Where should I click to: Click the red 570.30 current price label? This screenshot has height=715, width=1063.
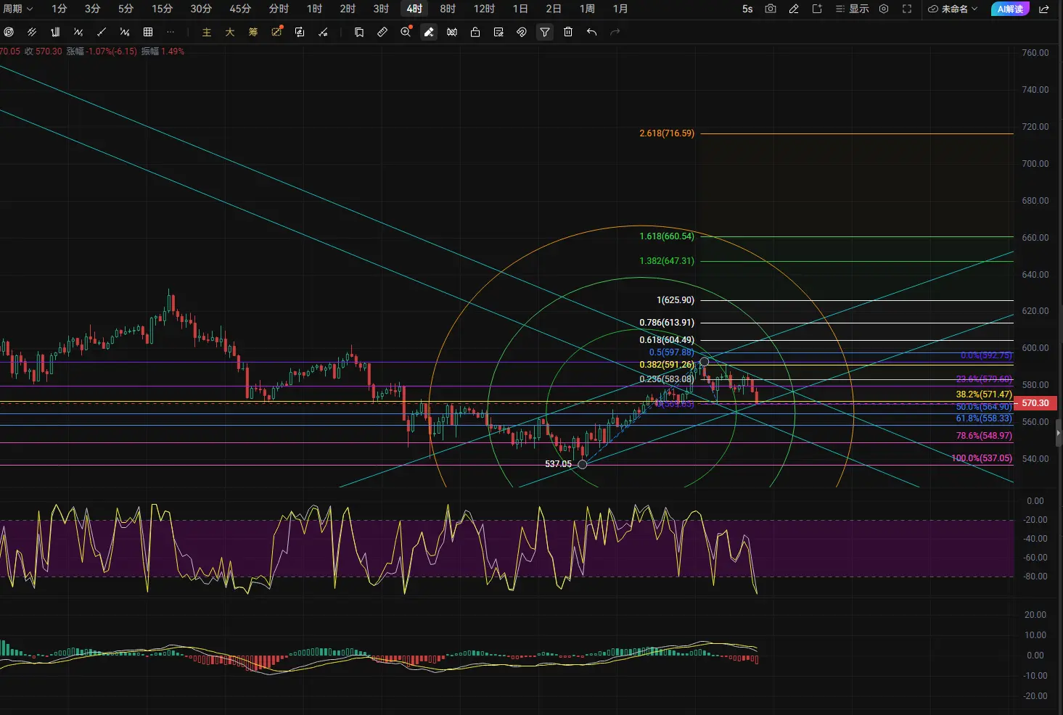pos(1035,403)
